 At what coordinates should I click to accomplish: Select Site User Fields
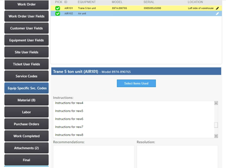coord(26,52)
